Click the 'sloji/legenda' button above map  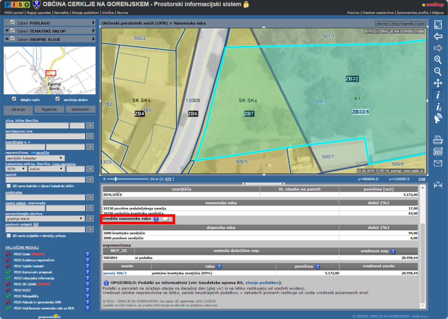(403, 23)
